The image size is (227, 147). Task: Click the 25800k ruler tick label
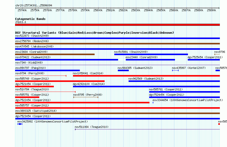tap(98, 10)
